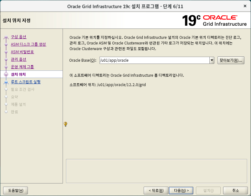Click the Oracle Base(O): field label
This screenshot has width=251, height=196.
click(83, 60)
